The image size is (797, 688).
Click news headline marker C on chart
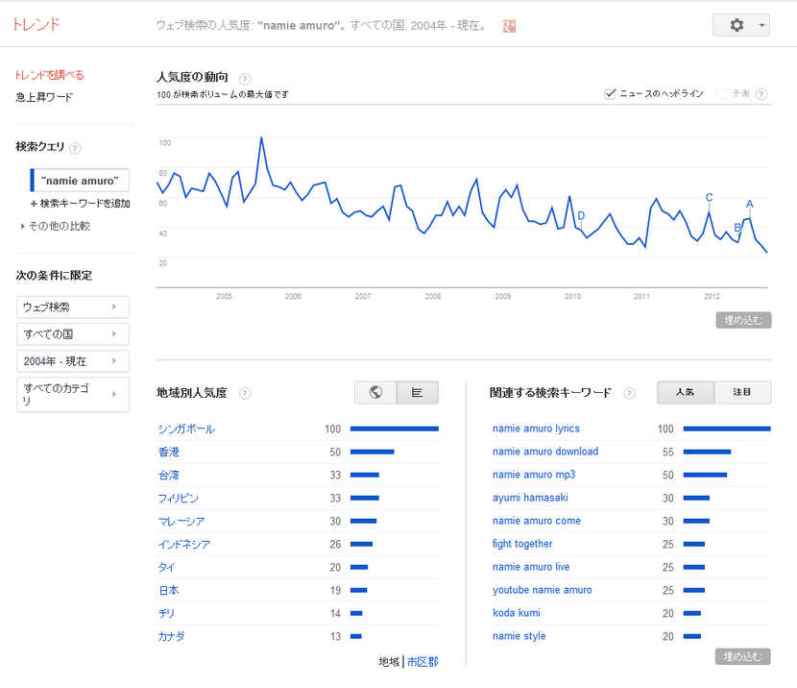[x=709, y=197]
